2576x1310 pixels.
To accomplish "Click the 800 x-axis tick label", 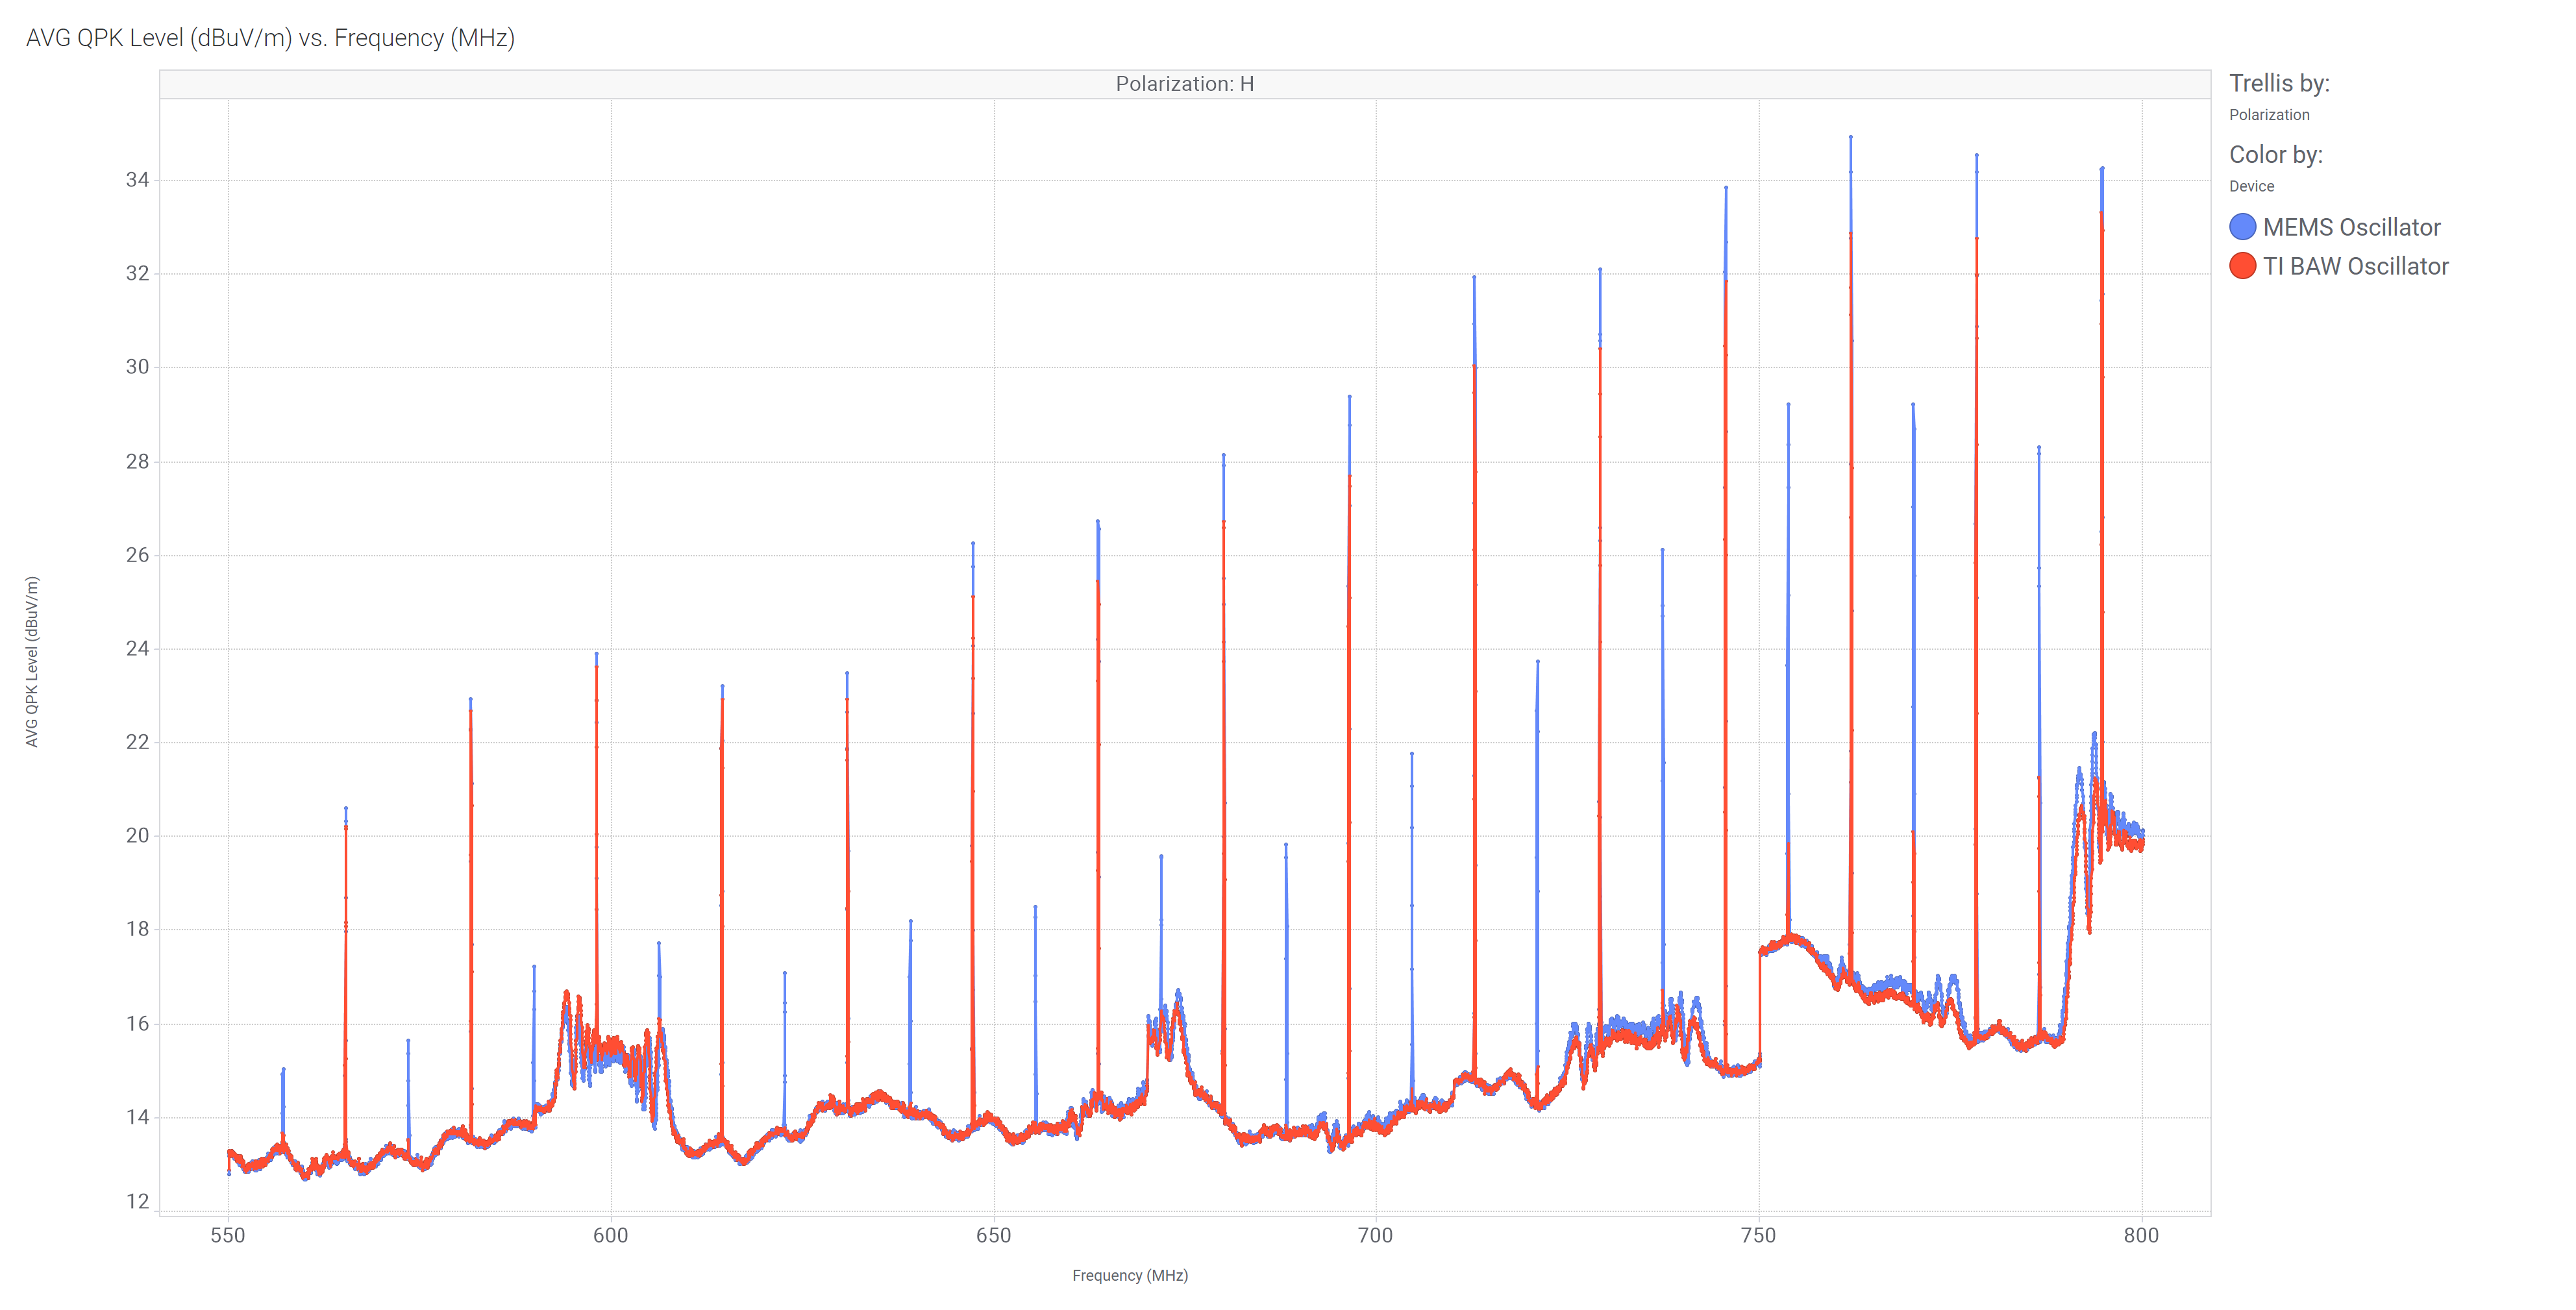I will [2141, 1235].
